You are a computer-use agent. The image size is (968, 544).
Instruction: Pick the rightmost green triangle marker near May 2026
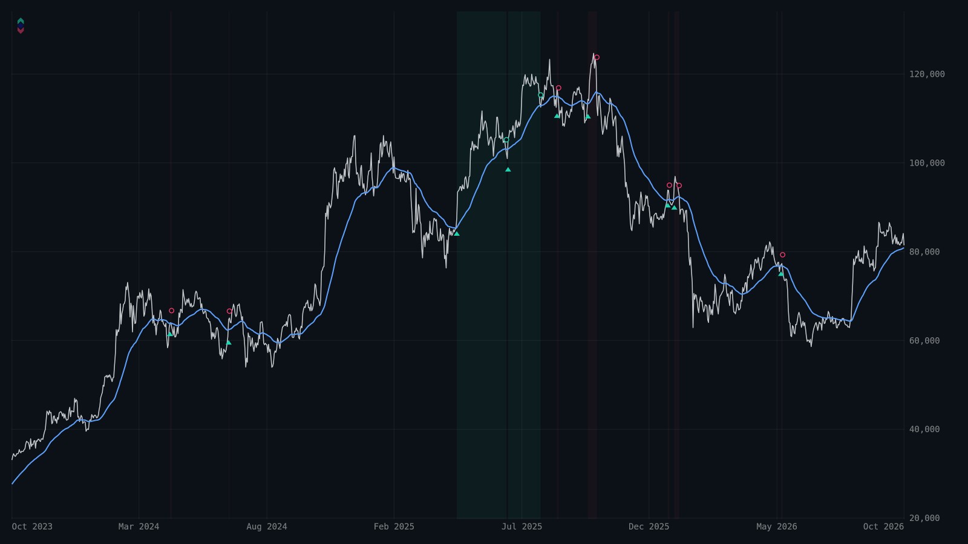click(780, 274)
